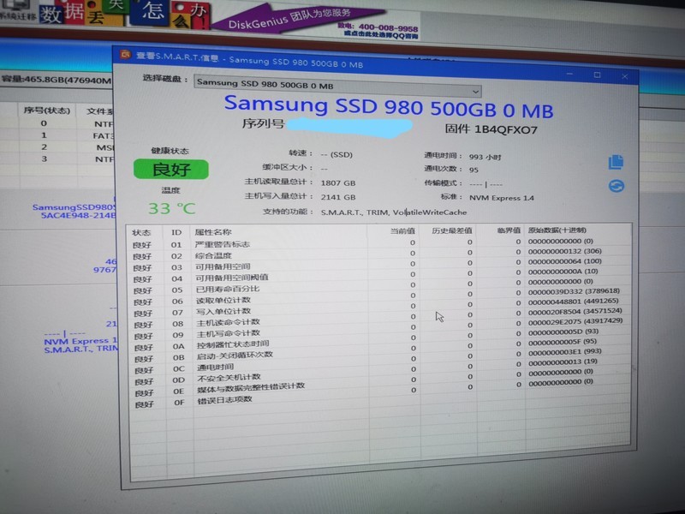685x514 pixels.
Task: Select partition row 1 with FAT32 filesystem
Action: [51, 134]
